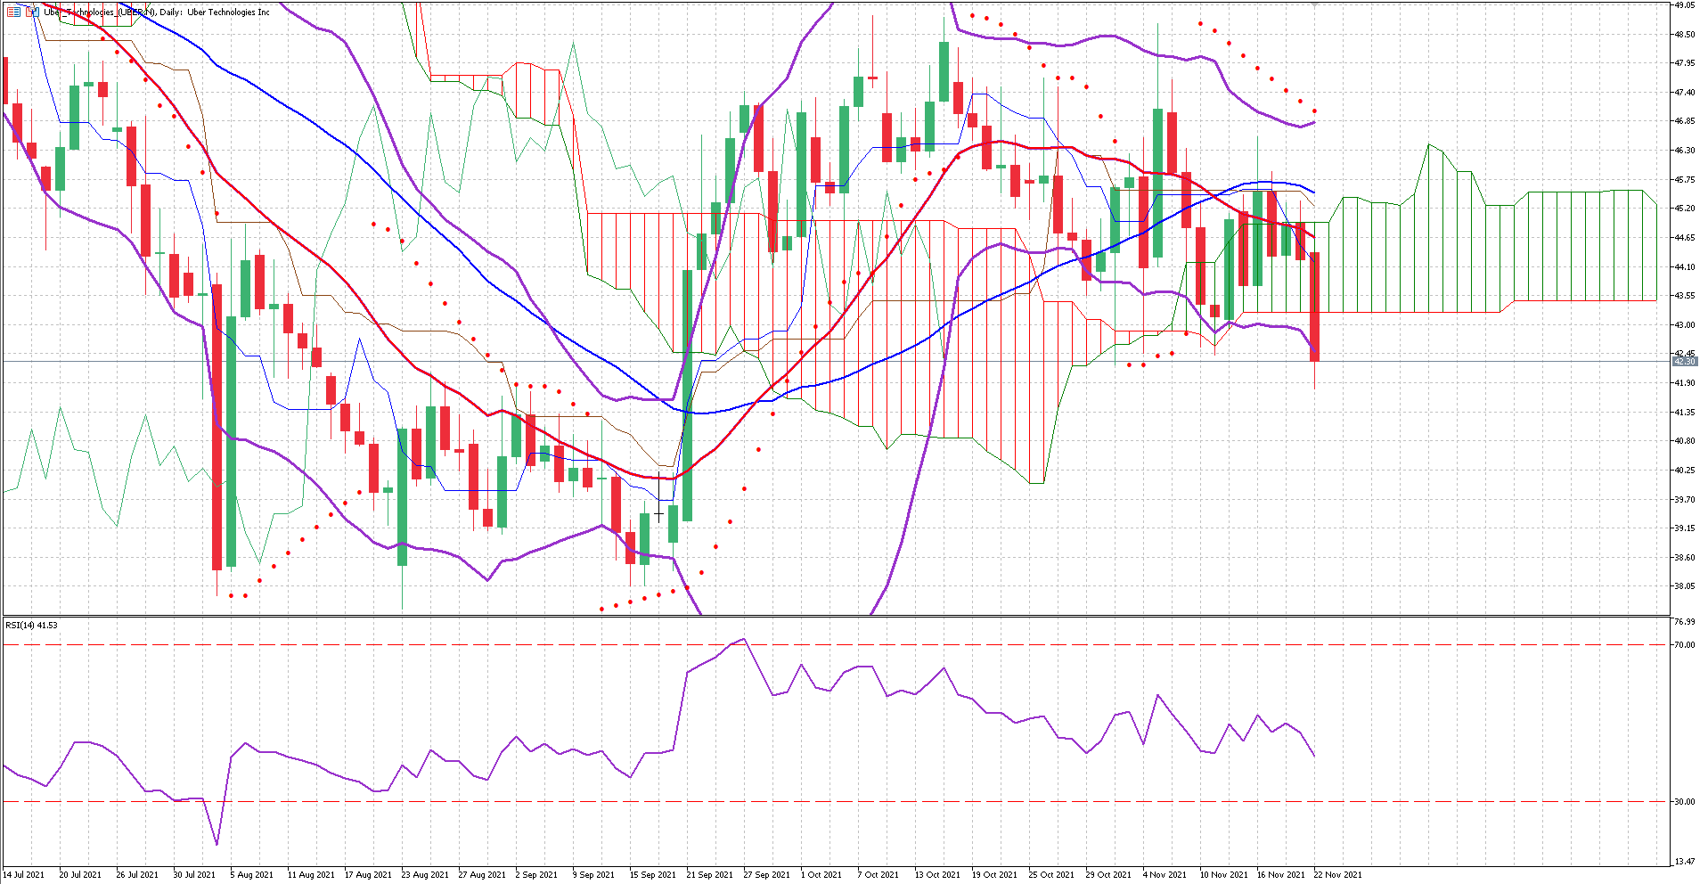Click the 38.05 price on the scale
The height and width of the screenshot is (884, 1708).
coord(1684,586)
